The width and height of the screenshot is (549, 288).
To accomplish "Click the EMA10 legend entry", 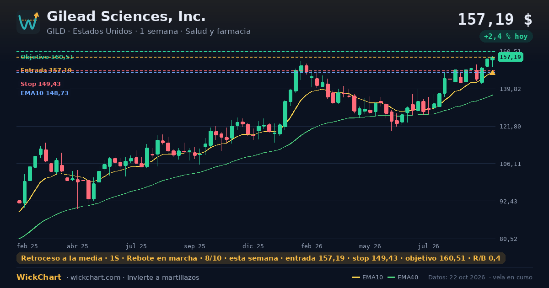I will [x=368, y=277].
